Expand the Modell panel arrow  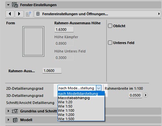click(8, 120)
